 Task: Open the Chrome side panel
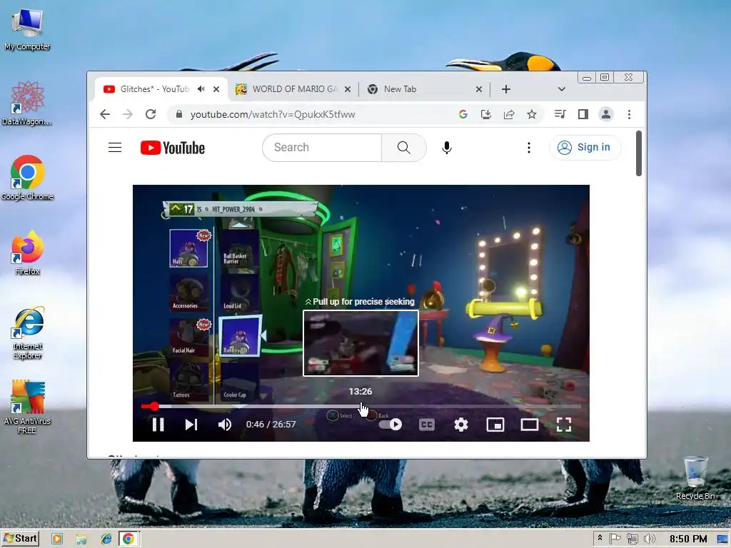coord(583,114)
